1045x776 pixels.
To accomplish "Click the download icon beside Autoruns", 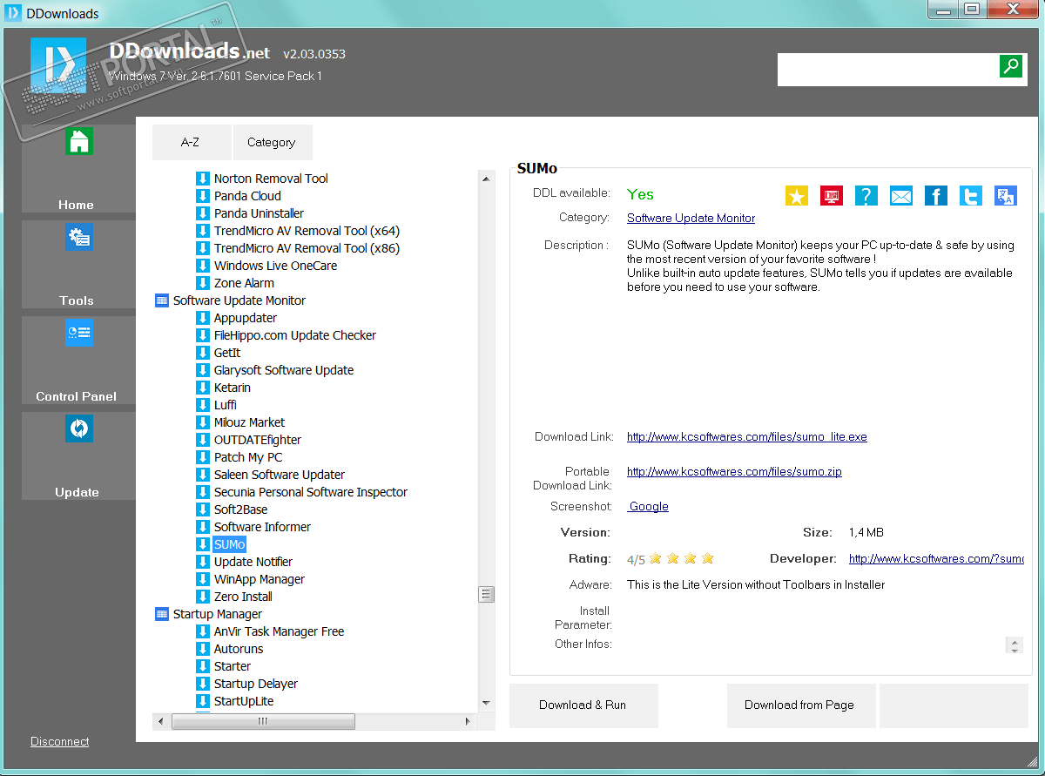I will [203, 649].
